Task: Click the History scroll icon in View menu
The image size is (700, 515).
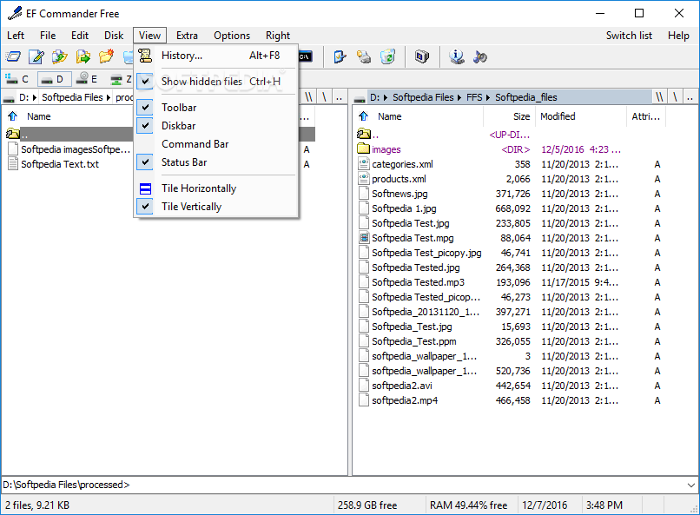Action: click(x=145, y=56)
